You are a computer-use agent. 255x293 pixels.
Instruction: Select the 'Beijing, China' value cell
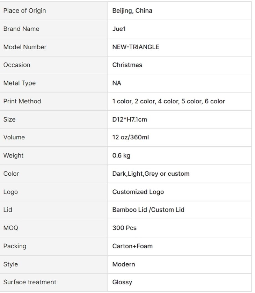coord(132,11)
